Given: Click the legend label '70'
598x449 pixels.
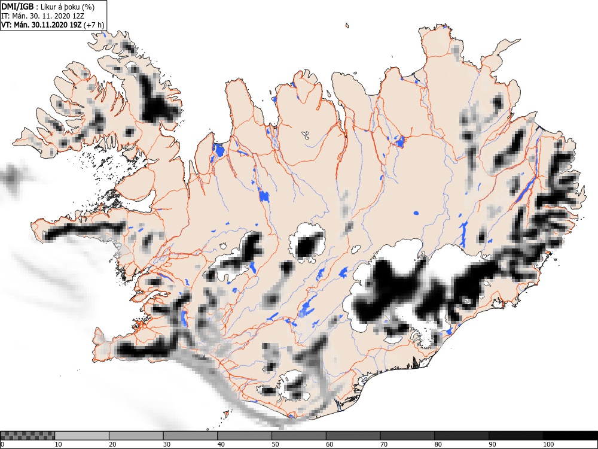Looking at the screenshot, I should coord(384,444).
